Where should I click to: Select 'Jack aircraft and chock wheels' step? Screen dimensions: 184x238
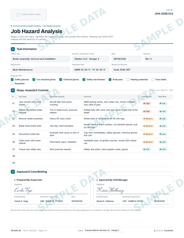pos(30,103)
